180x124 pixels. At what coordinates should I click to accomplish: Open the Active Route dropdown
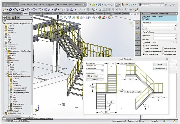coord(159,25)
